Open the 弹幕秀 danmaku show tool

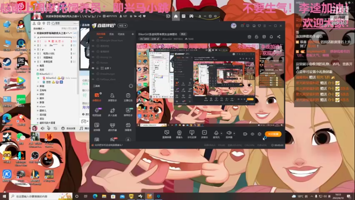point(128,127)
